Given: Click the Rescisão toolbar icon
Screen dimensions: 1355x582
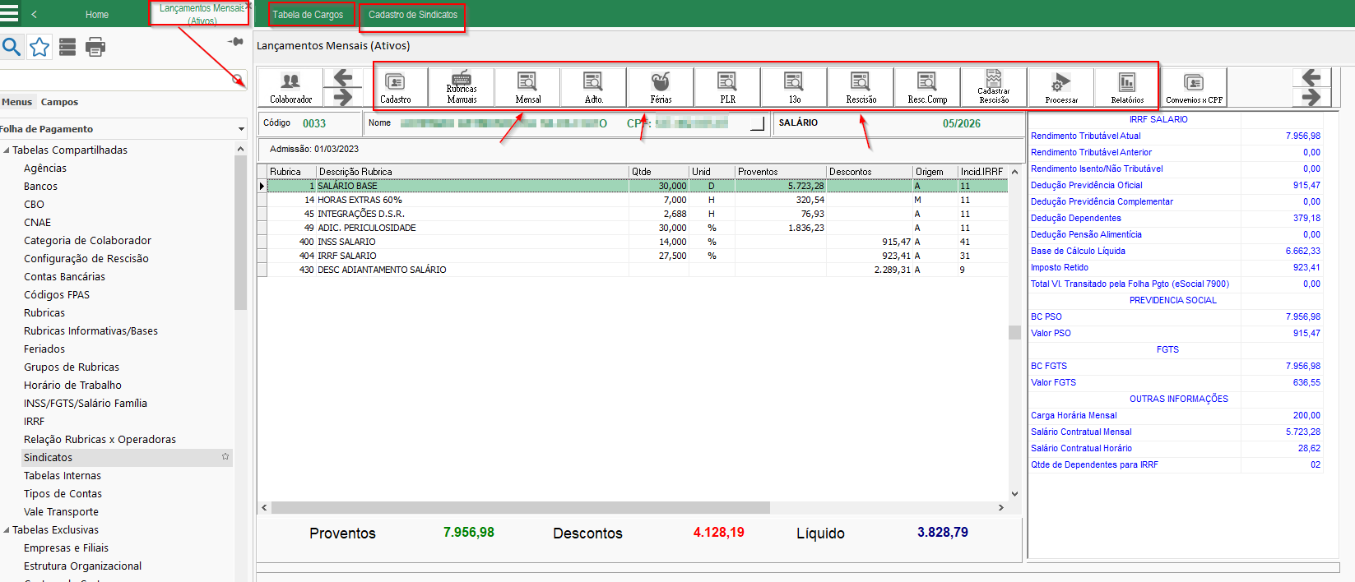Looking at the screenshot, I should tap(861, 87).
